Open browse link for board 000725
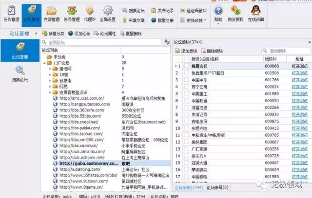312x198 pixels. (300, 156)
